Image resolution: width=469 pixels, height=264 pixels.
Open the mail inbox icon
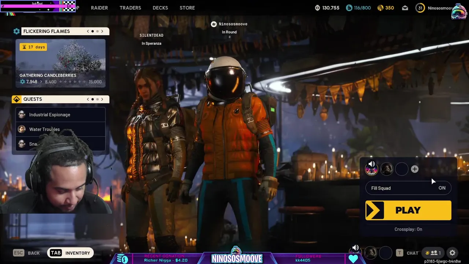click(x=405, y=8)
